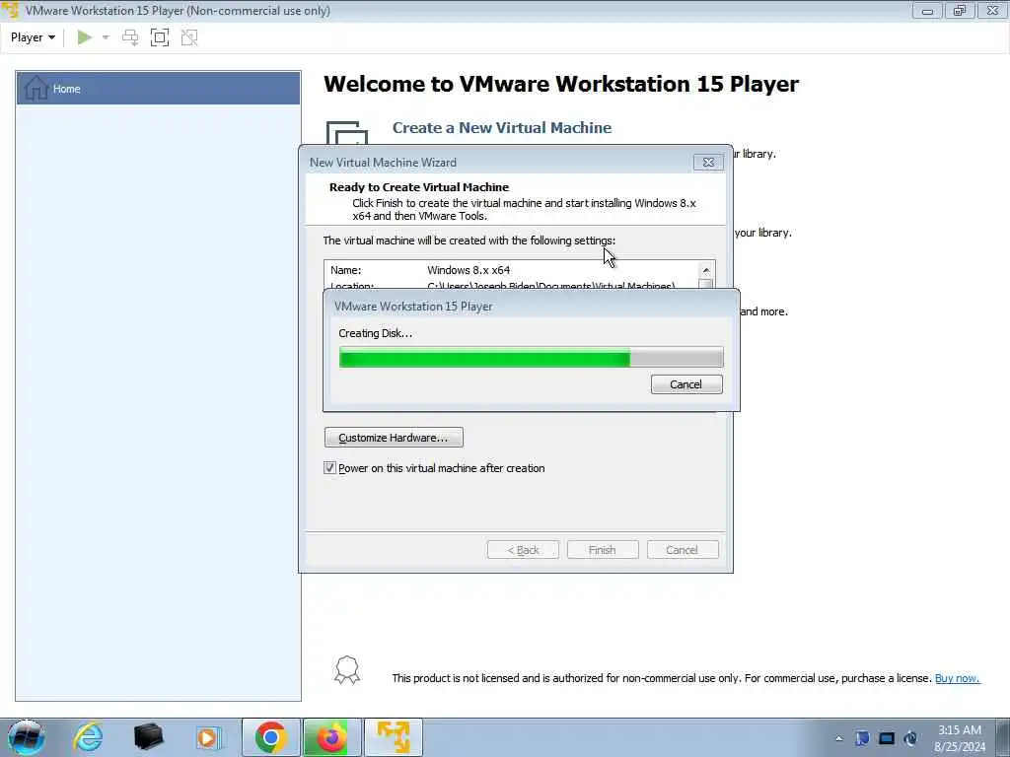
Task: Open Customize Hardware settings
Action: pyautogui.click(x=394, y=438)
